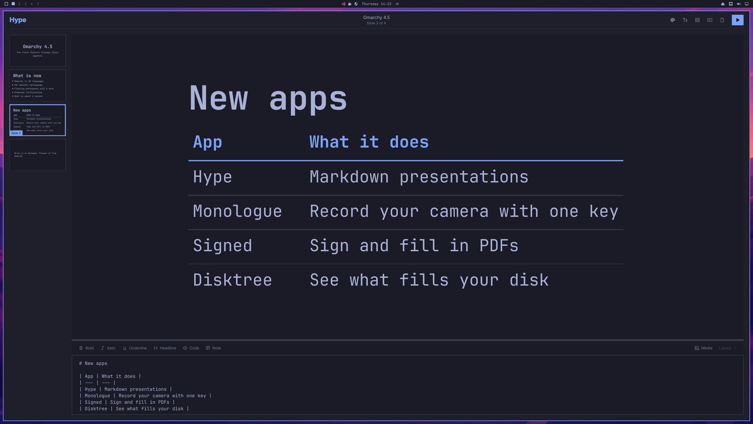753x424 pixels.
Task: Open the ethernet network tray icon
Action: 731,4
